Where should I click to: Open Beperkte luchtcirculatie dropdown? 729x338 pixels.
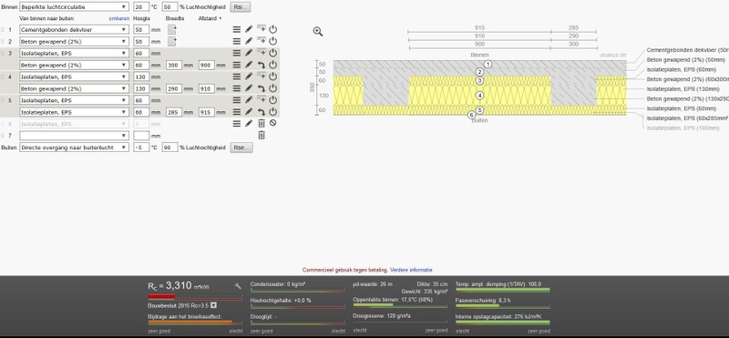(75, 7)
